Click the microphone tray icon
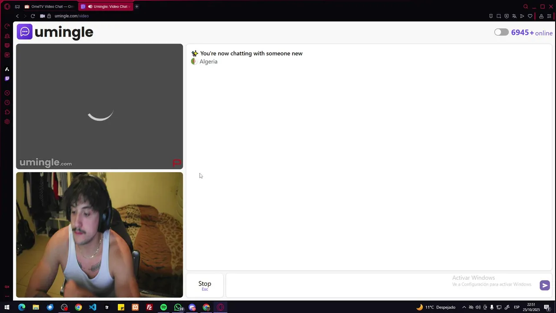The width and height of the screenshot is (556, 313). (x=492, y=307)
